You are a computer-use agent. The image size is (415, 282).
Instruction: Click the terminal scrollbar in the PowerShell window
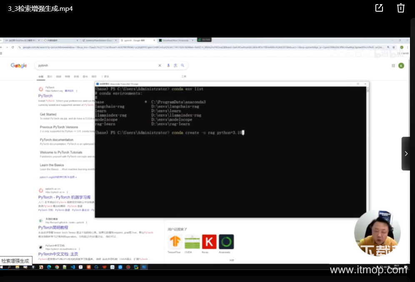tap(367, 152)
